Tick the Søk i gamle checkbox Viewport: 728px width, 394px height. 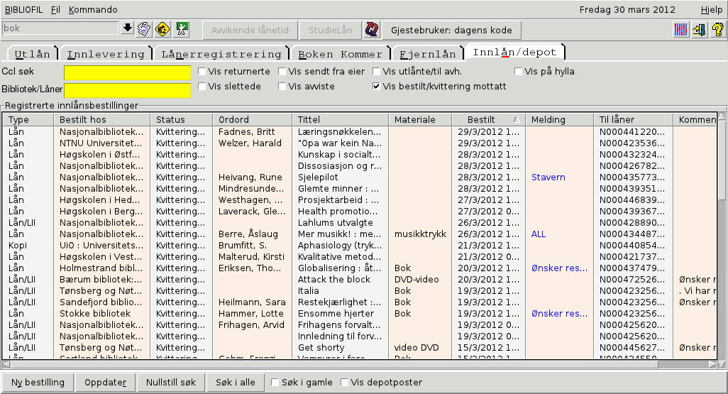click(x=275, y=383)
